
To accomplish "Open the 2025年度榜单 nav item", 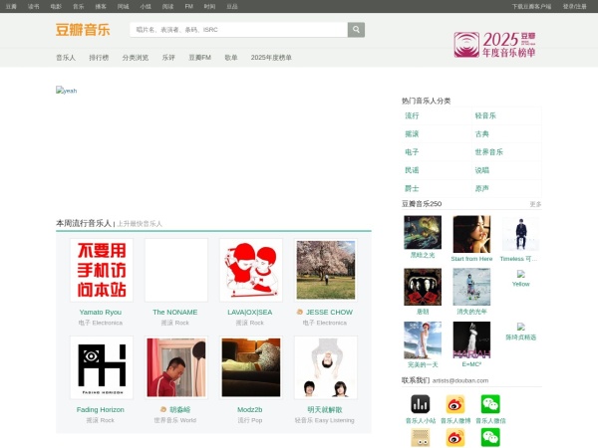I will pos(271,58).
